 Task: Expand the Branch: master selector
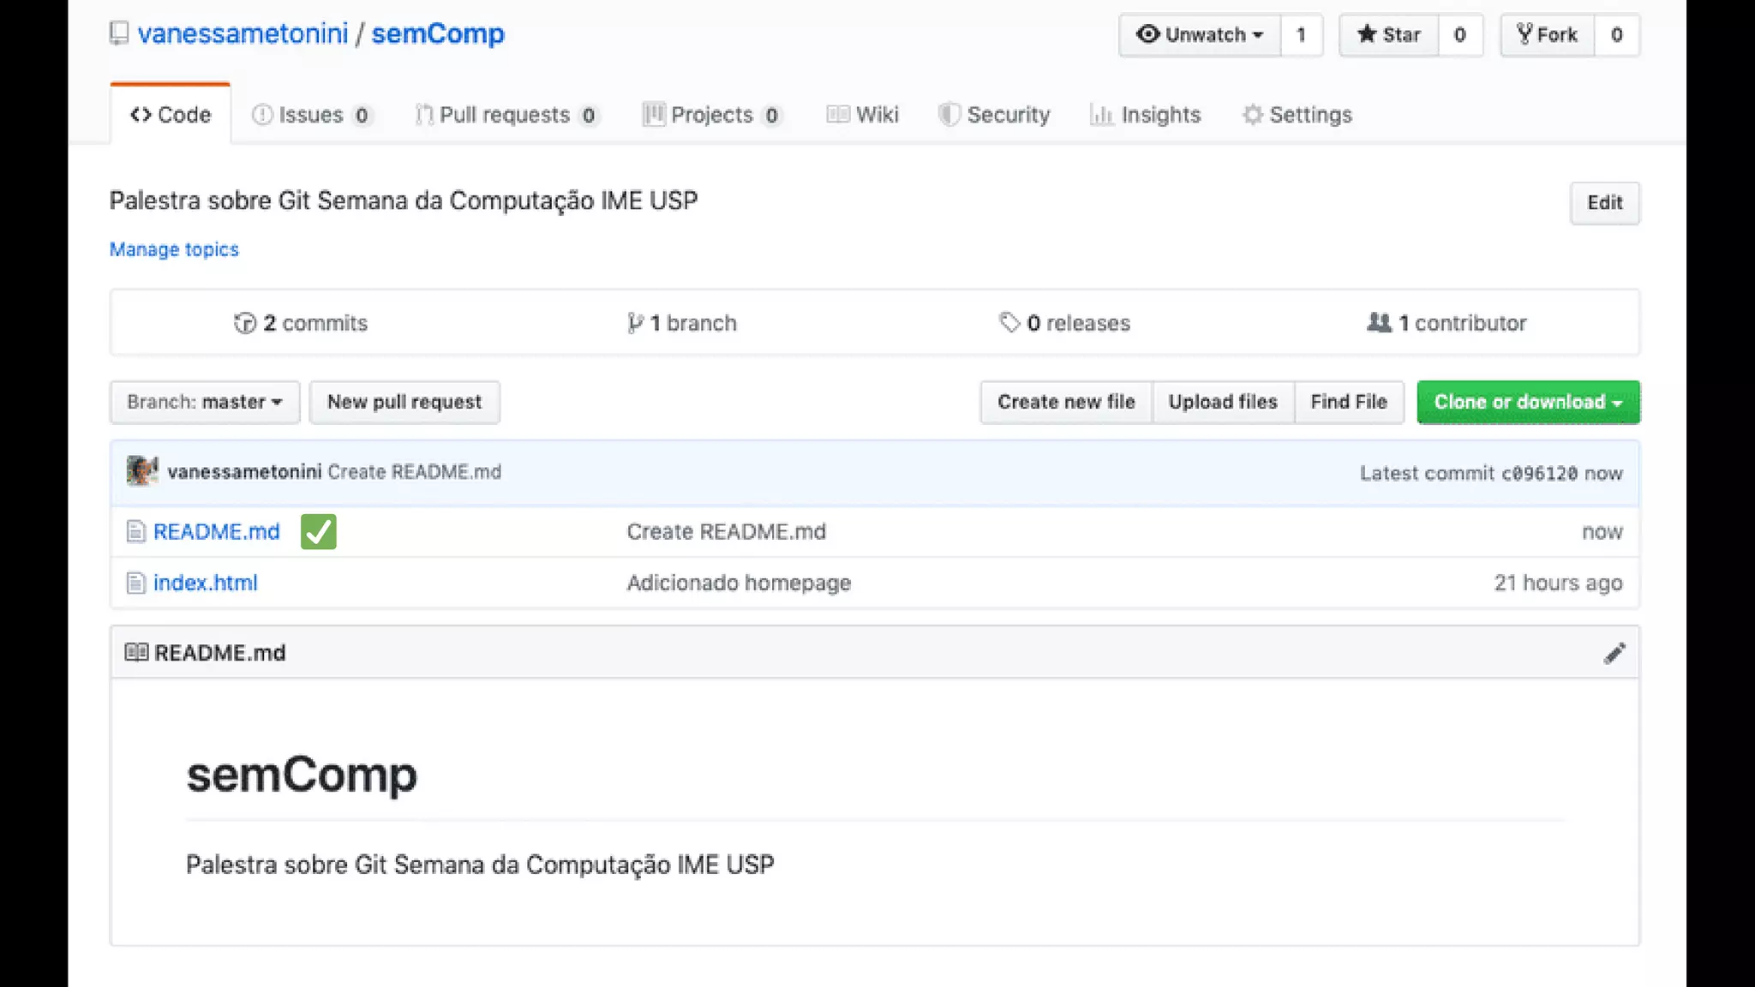(205, 402)
